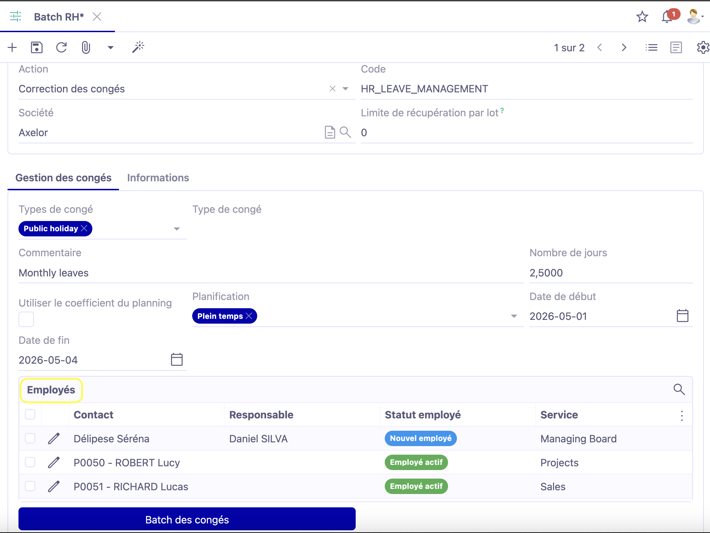This screenshot has width=710, height=533.
Task: Navigate to the next record with the arrow
Action: click(x=623, y=47)
